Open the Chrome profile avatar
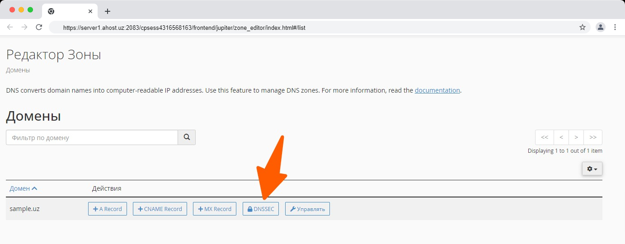The height and width of the screenshot is (244, 625). coord(600,27)
